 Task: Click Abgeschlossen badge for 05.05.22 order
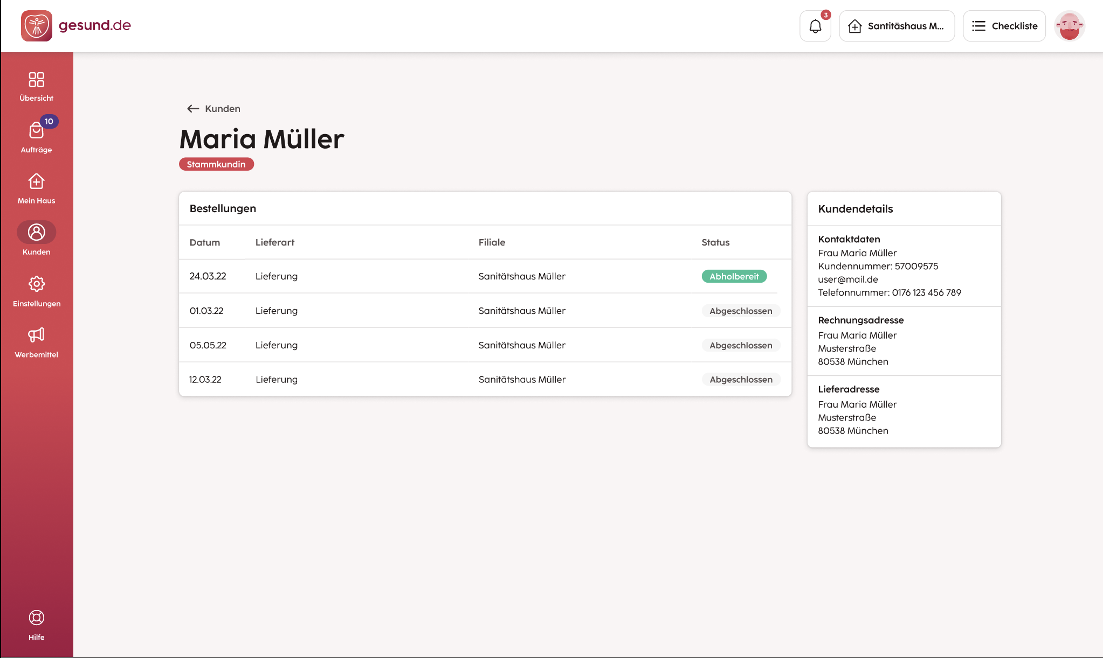click(741, 345)
